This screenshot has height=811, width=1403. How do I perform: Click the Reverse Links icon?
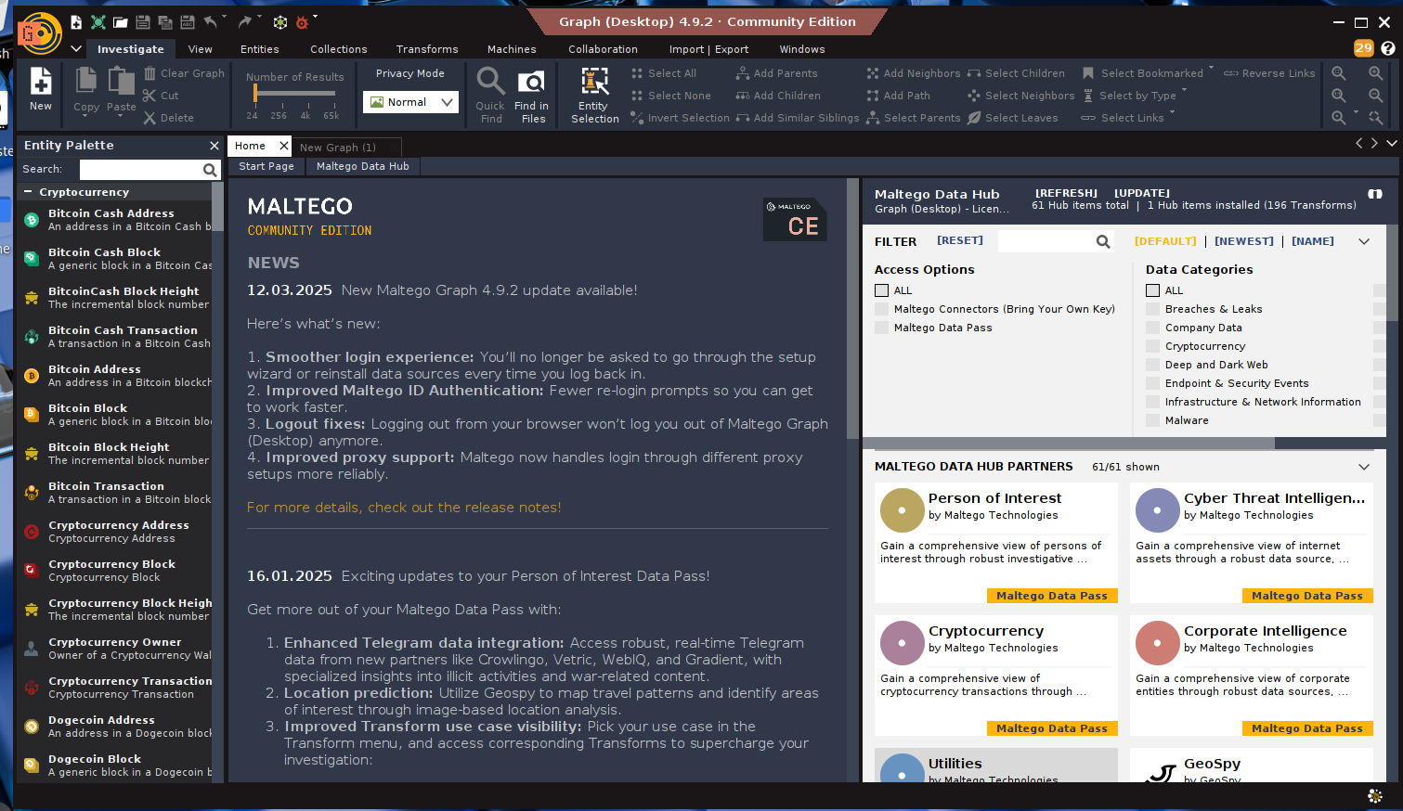pos(1231,73)
